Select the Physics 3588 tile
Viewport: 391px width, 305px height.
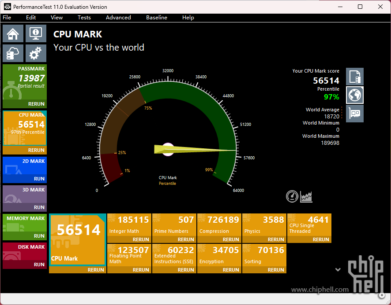click(264, 225)
